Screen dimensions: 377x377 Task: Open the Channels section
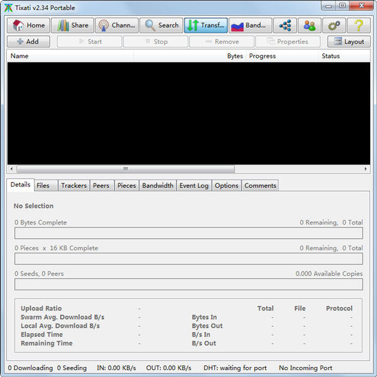[x=117, y=25]
